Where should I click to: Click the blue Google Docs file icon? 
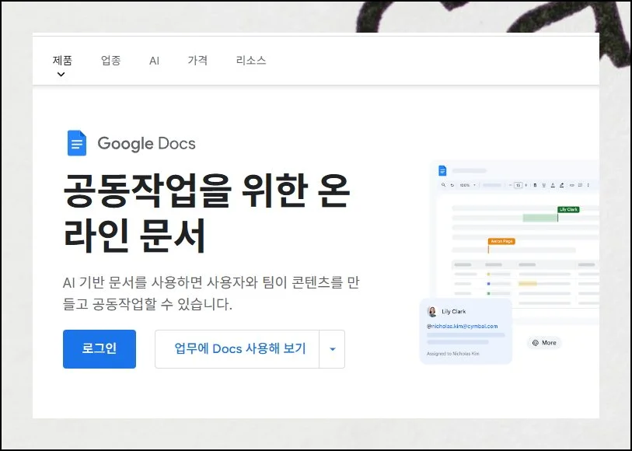[77, 143]
